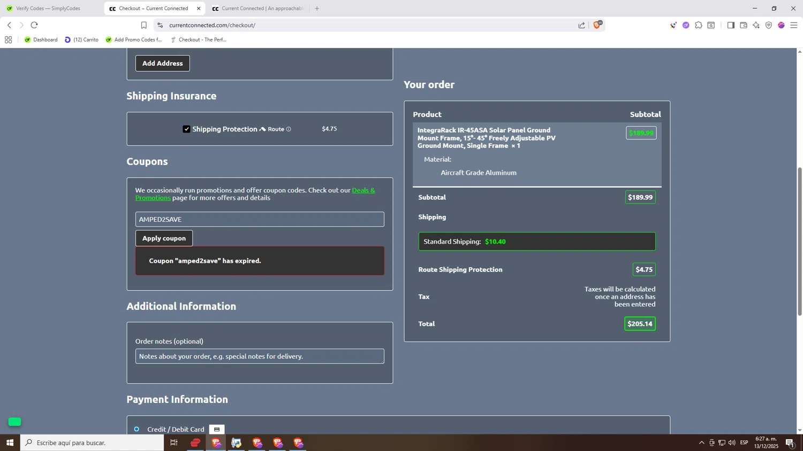
Task: Click the taskbar clock and date
Action: click(x=767, y=442)
